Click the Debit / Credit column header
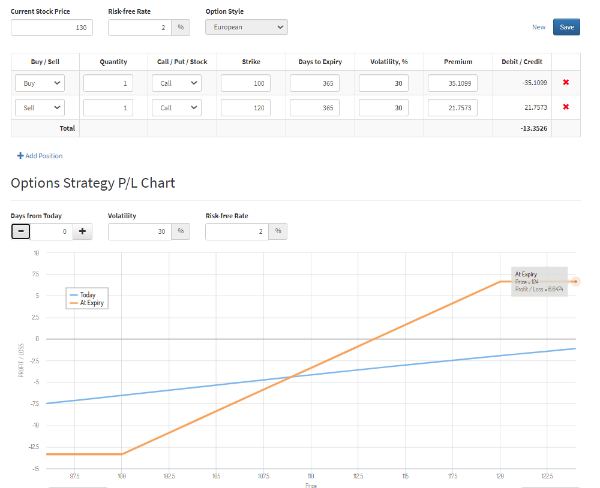The image size is (600, 488). tap(522, 62)
